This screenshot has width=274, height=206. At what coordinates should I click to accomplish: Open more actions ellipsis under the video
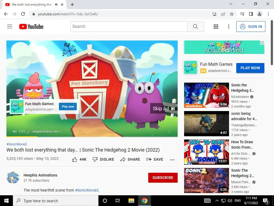click(x=172, y=160)
